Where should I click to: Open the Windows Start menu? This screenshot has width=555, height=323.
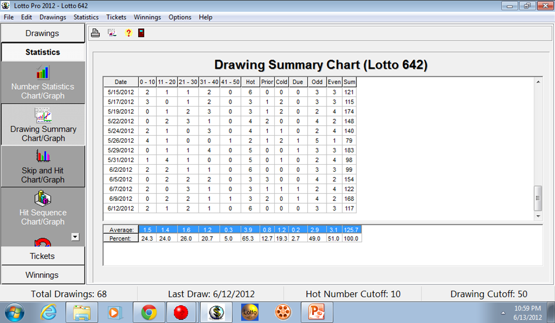pos(14,313)
